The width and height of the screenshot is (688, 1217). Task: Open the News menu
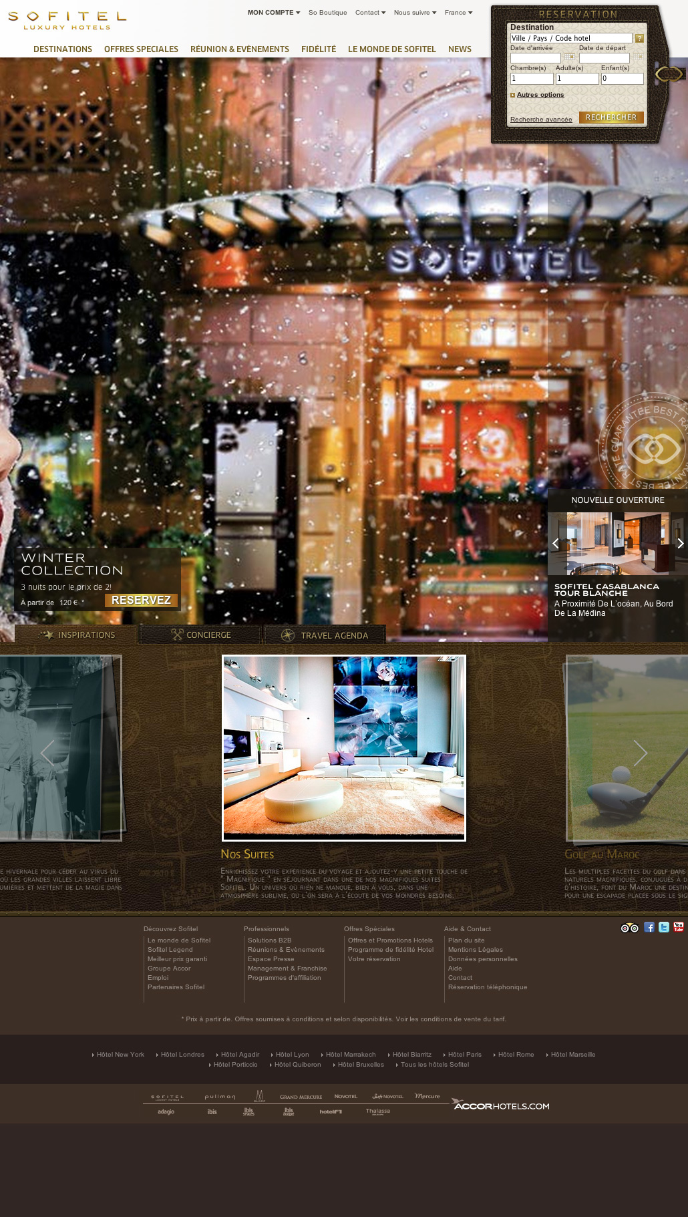(x=460, y=49)
